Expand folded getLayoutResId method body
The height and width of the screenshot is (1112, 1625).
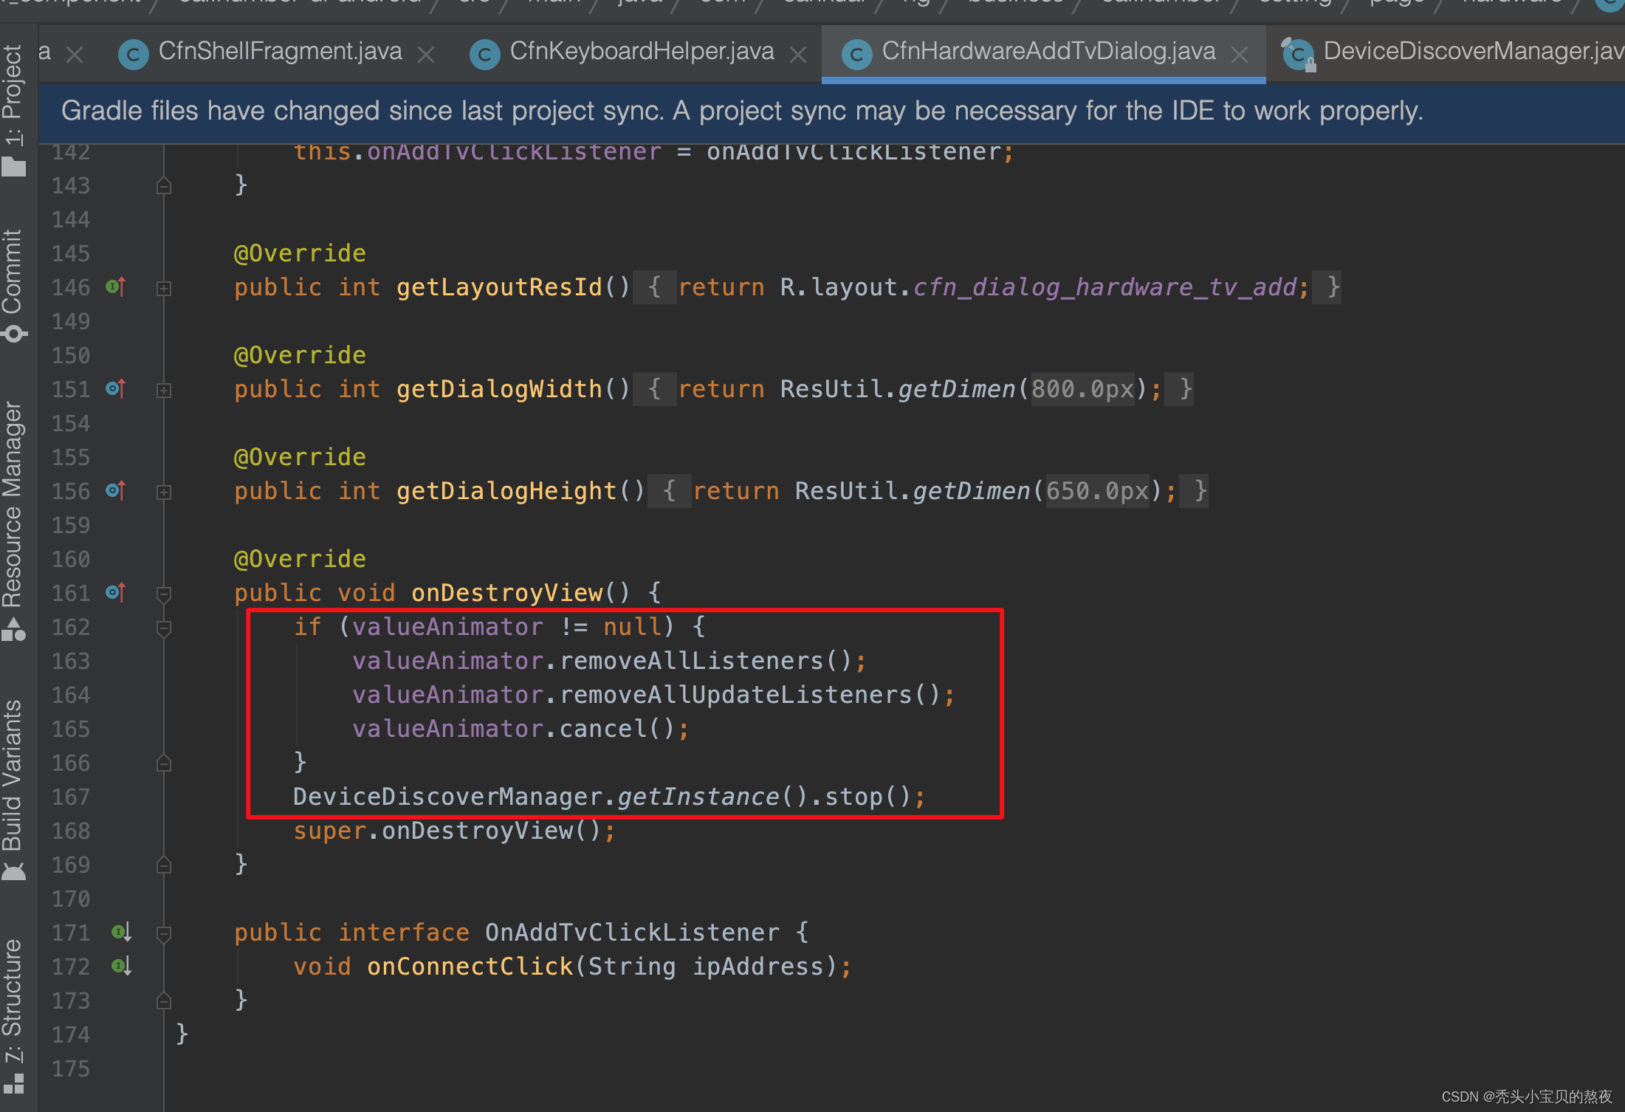point(164,288)
